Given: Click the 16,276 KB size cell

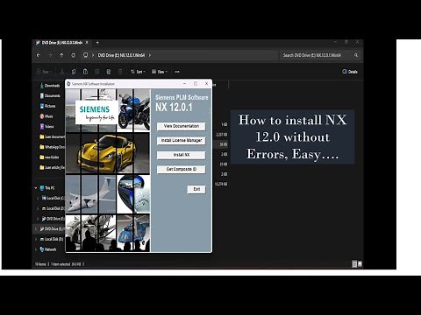Looking at the screenshot, I should tap(221, 184).
